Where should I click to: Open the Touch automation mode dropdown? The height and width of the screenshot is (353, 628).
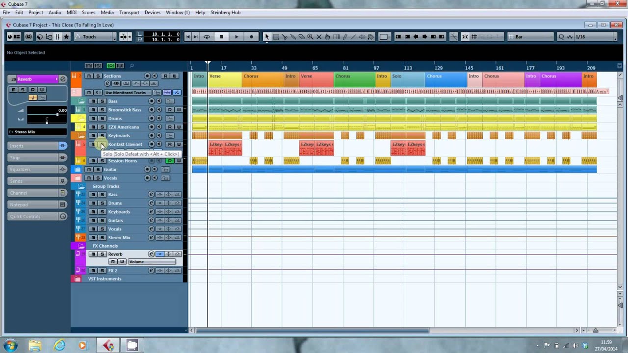click(x=95, y=37)
